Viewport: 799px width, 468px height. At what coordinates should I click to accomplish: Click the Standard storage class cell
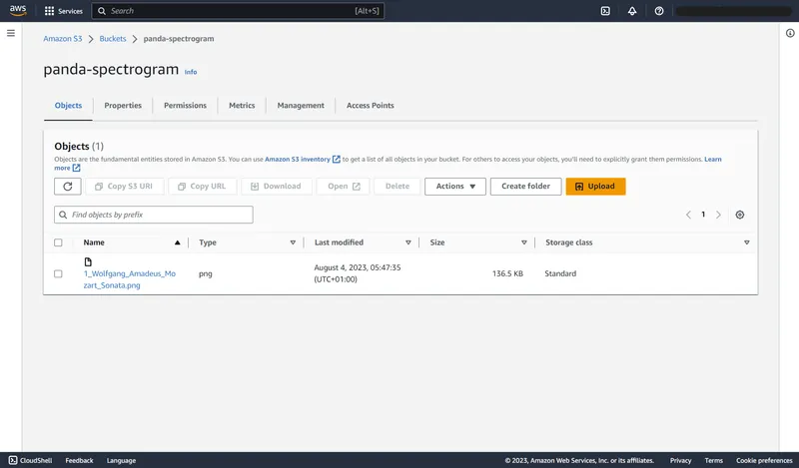tap(560, 274)
